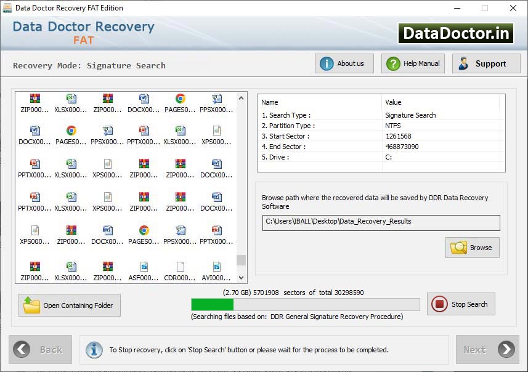Open Containing Folder of recovered data
Image resolution: width=528 pixels, height=372 pixels.
click(x=68, y=305)
